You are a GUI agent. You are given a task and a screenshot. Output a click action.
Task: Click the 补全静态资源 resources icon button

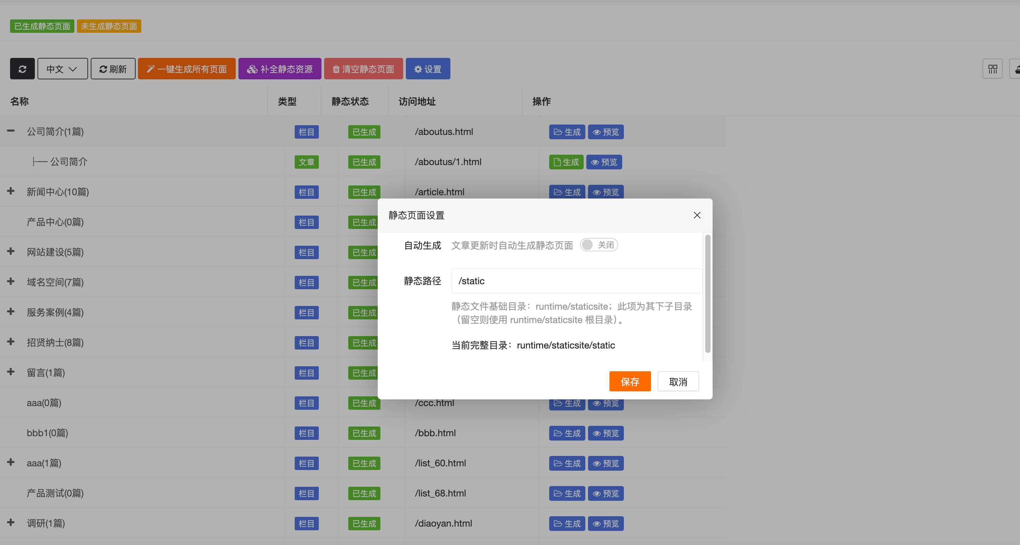click(252, 69)
